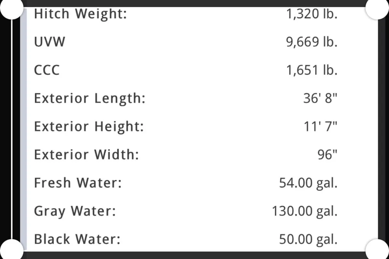Click the Black Water label
389x259 pixels.
point(77,240)
